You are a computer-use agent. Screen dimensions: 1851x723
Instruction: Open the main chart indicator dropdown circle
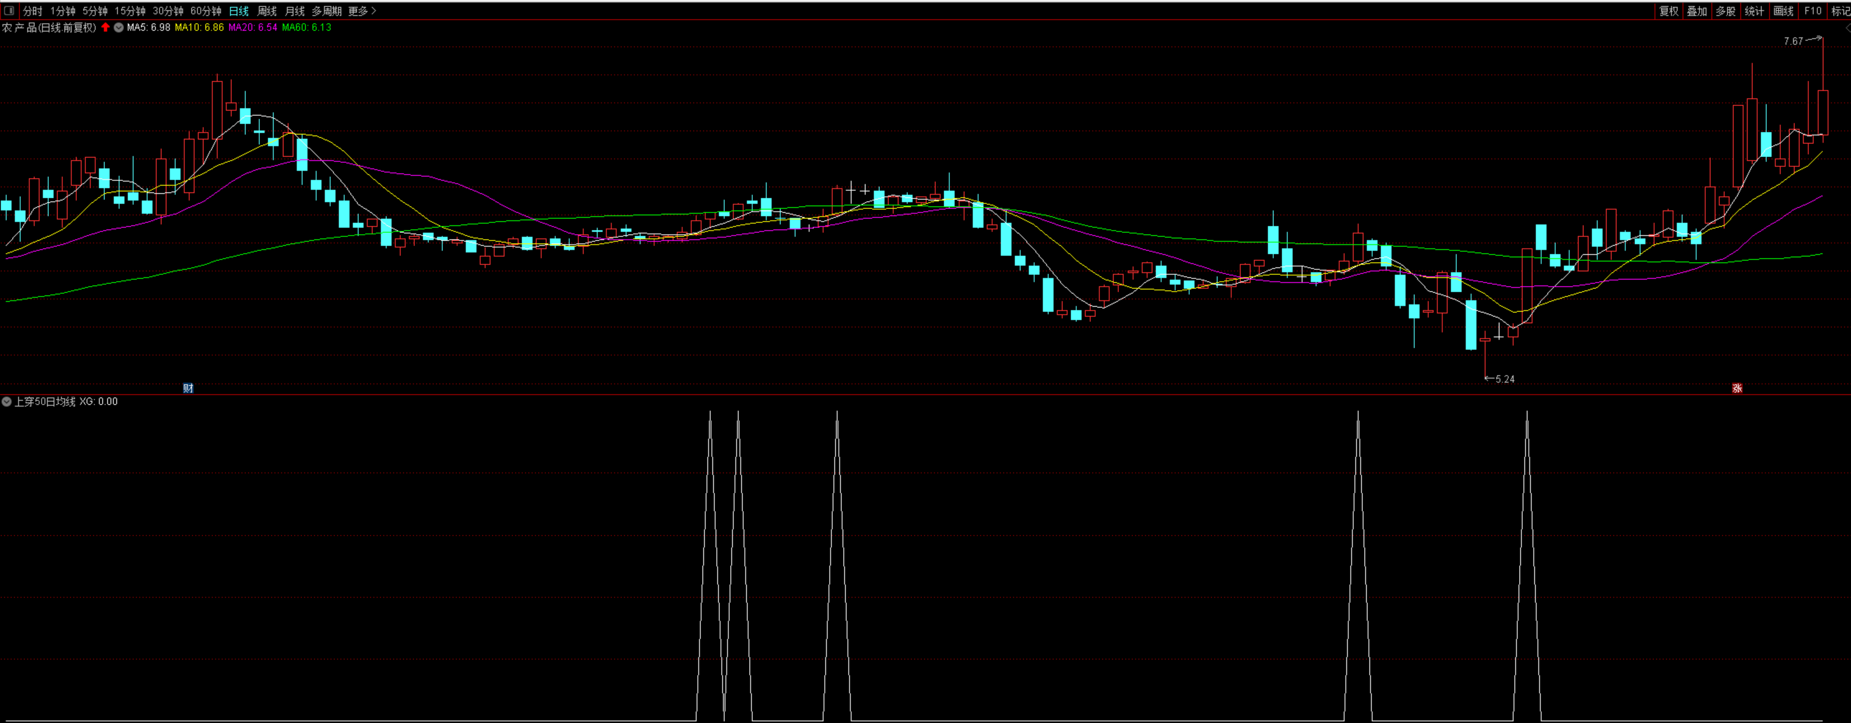coord(119,27)
